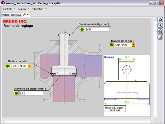Click the vertical scrollbar down arrow
This screenshot has height=124, width=165.
pyautogui.click(x=155, y=117)
